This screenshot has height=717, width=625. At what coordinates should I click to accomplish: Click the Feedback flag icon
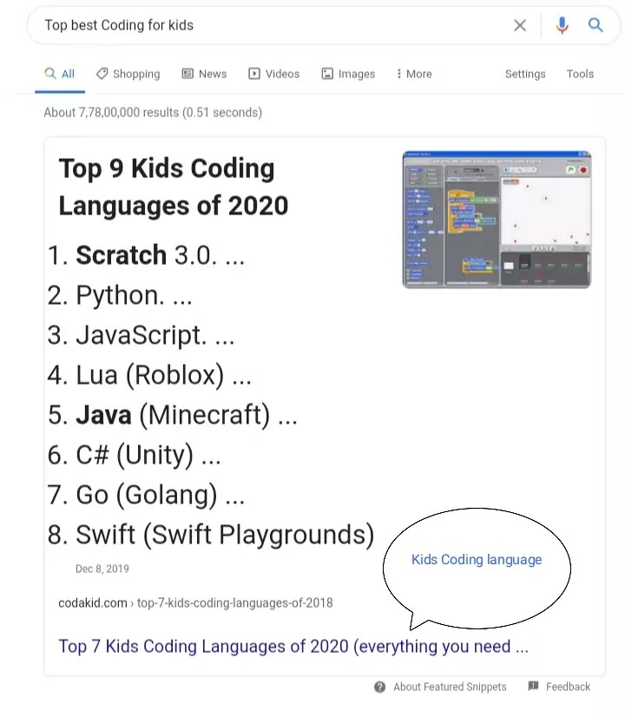point(533,686)
